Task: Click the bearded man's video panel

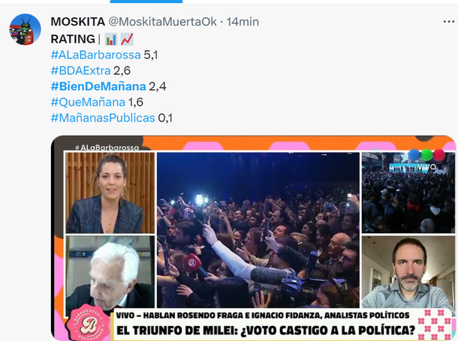Action: [408, 271]
